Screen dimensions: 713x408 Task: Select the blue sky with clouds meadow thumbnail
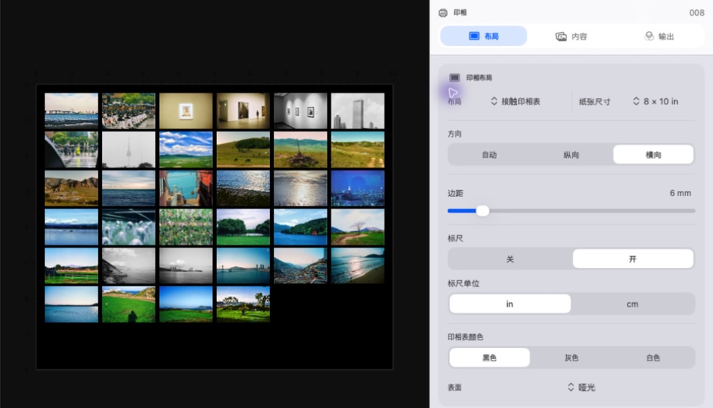click(x=186, y=149)
